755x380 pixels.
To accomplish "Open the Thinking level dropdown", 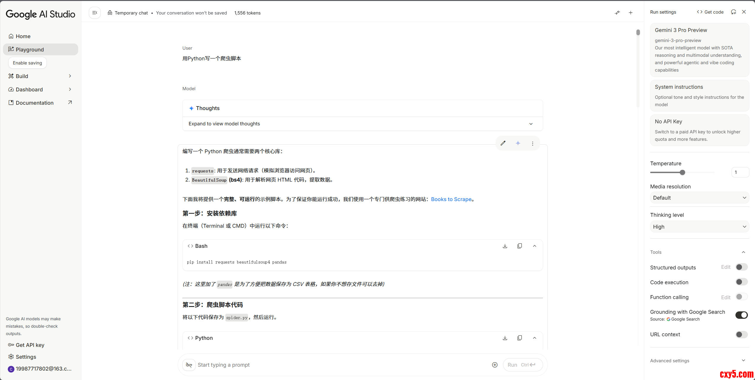I will [x=699, y=227].
